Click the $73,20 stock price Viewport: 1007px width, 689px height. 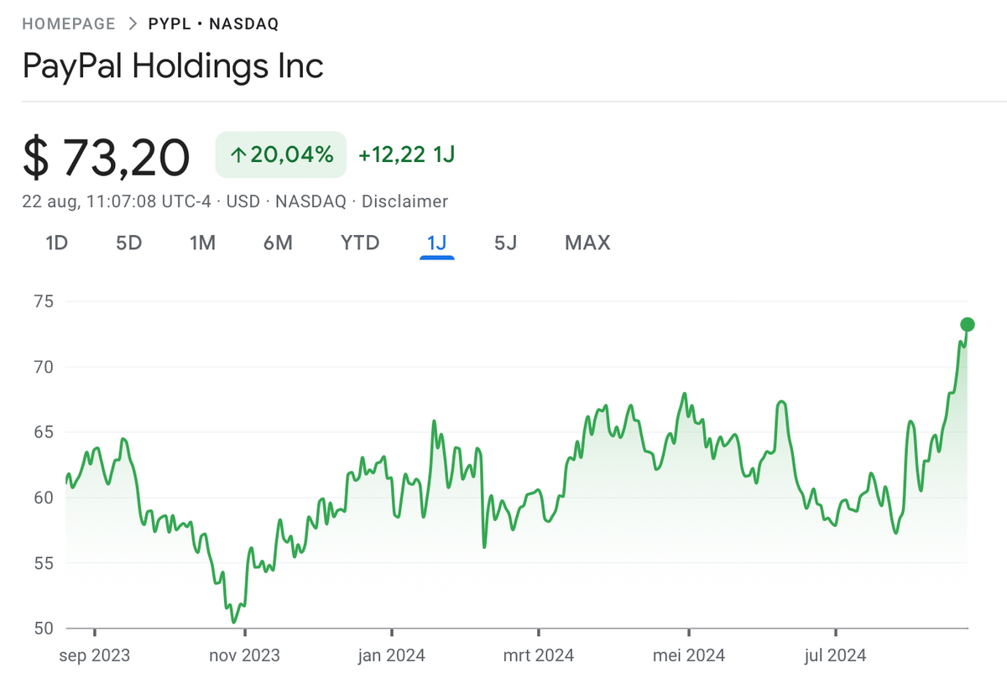107,156
